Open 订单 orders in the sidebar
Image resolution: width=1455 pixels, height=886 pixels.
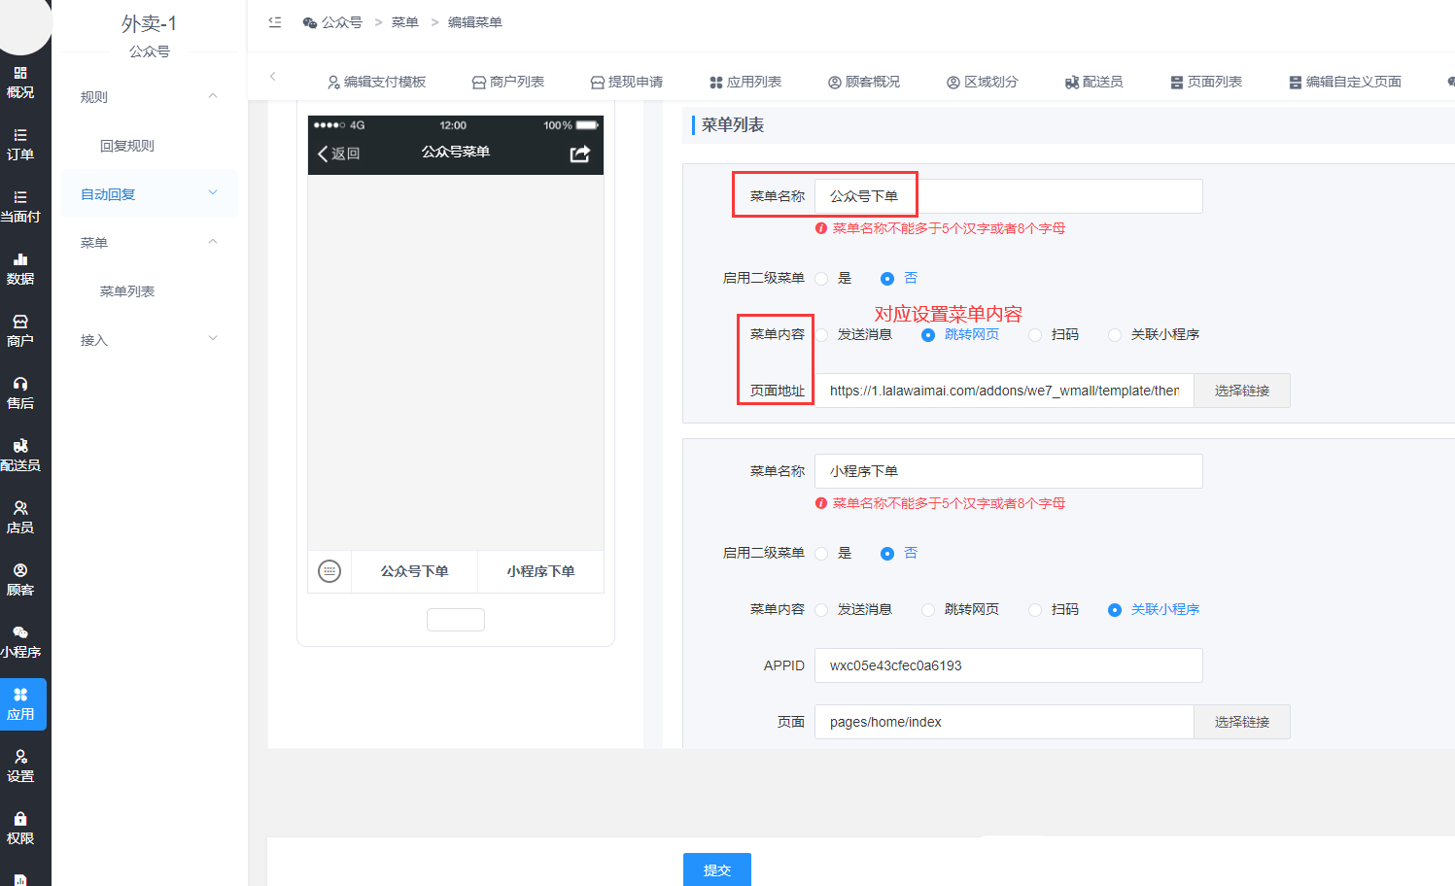[x=20, y=145]
